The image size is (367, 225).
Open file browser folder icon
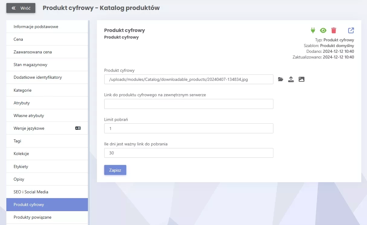pos(281,79)
